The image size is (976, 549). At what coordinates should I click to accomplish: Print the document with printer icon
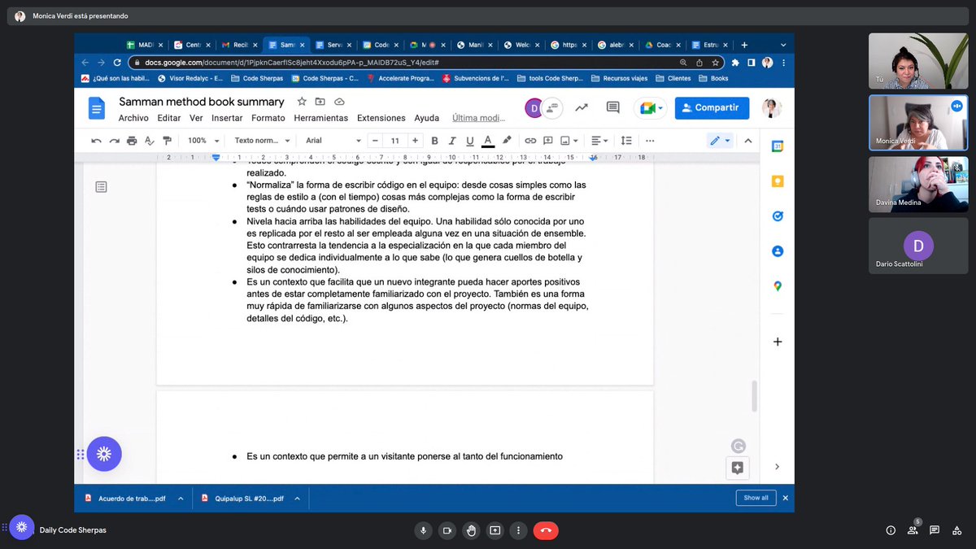tap(132, 141)
